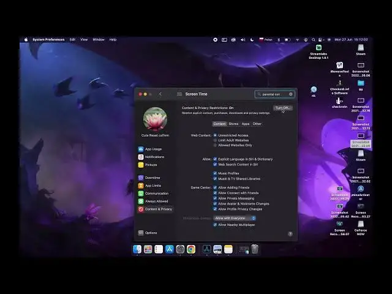Toggle Do Not Disturb moon icon
The image size is (392, 294).
[252, 39]
